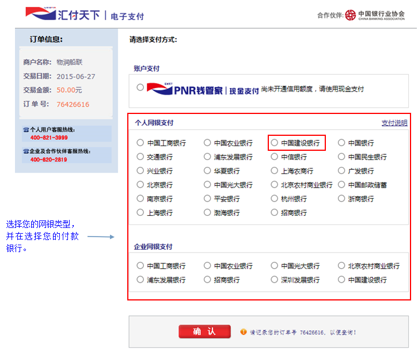418x354 pixels.
Task: Select 上海银行 option
Action: point(140,212)
